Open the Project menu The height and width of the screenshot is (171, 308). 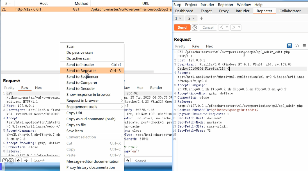tap(191, 4)
